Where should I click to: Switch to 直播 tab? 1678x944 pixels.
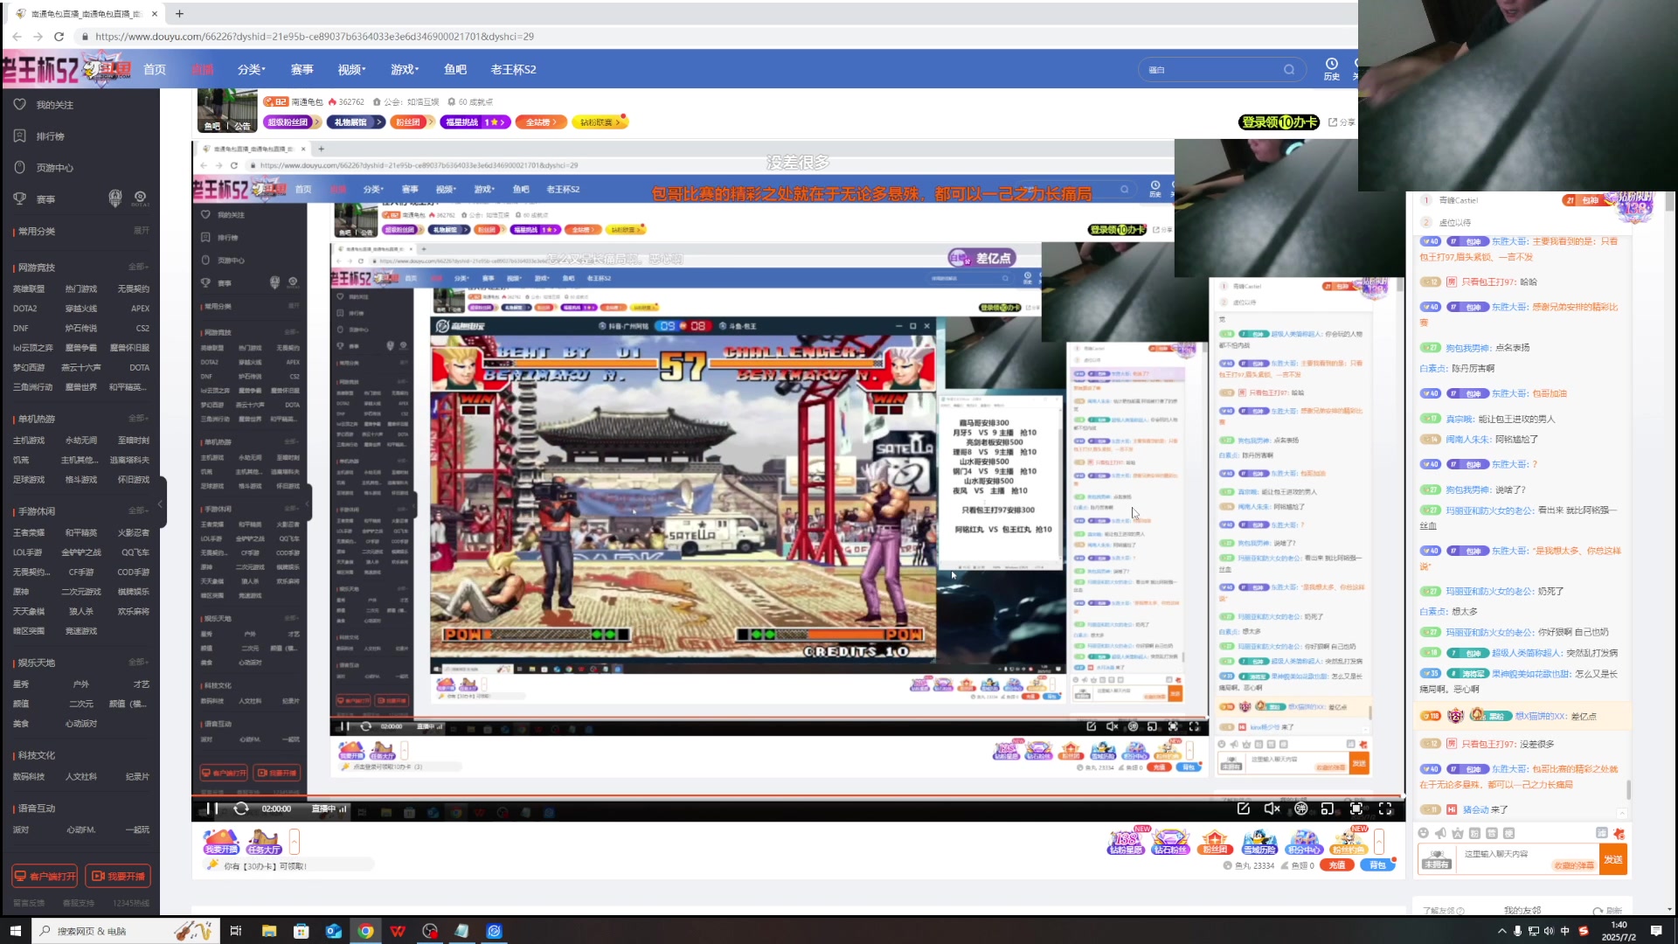coord(203,69)
